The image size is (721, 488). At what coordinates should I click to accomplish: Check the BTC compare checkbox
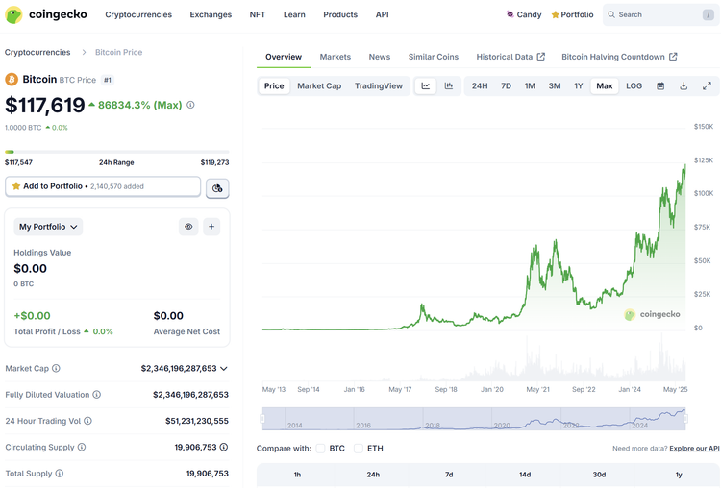[x=321, y=449]
